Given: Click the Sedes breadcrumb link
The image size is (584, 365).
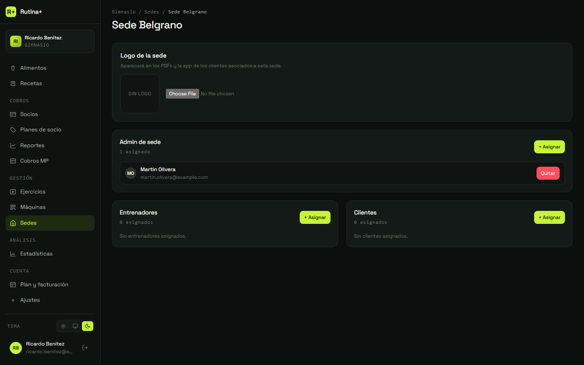Looking at the screenshot, I should click(152, 12).
